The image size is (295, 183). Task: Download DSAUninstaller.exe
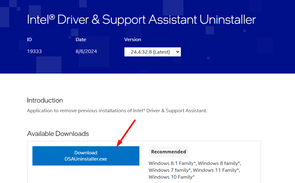[x=86, y=156]
